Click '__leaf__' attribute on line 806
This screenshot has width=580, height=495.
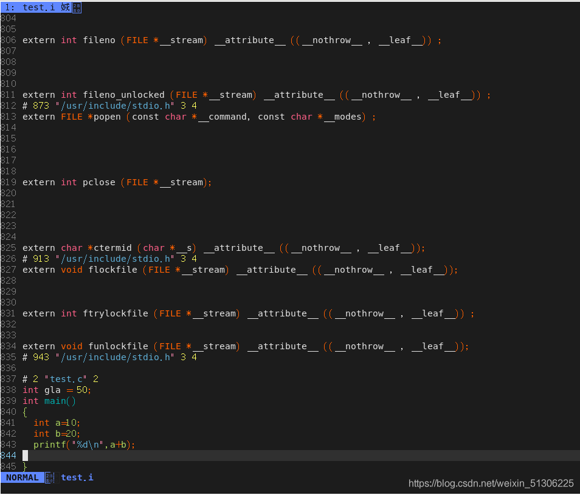coord(400,40)
